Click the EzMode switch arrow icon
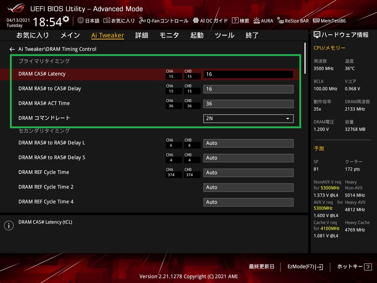The image size is (377, 283). (320, 267)
